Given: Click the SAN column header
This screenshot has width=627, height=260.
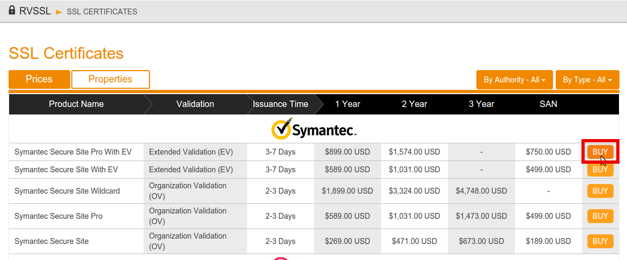Looking at the screenshot, I should pyautogui.click(x=548, y=104).
